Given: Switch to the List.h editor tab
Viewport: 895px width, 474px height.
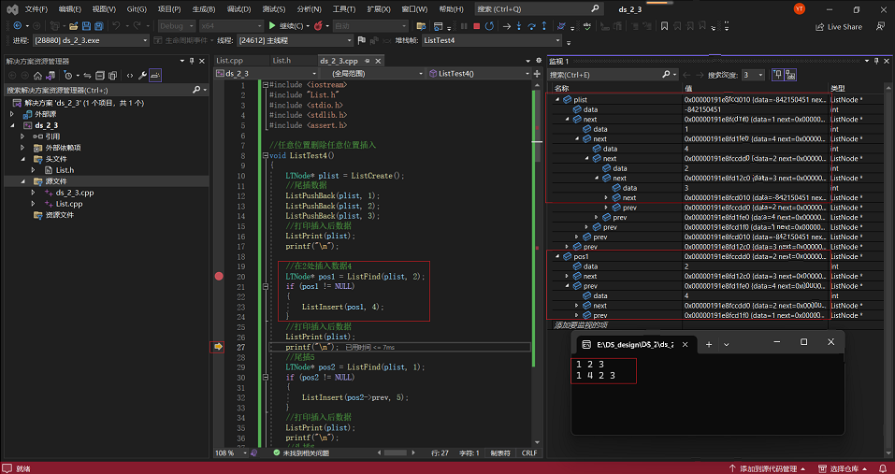Looking at the screenshot, I should (281, 61).
